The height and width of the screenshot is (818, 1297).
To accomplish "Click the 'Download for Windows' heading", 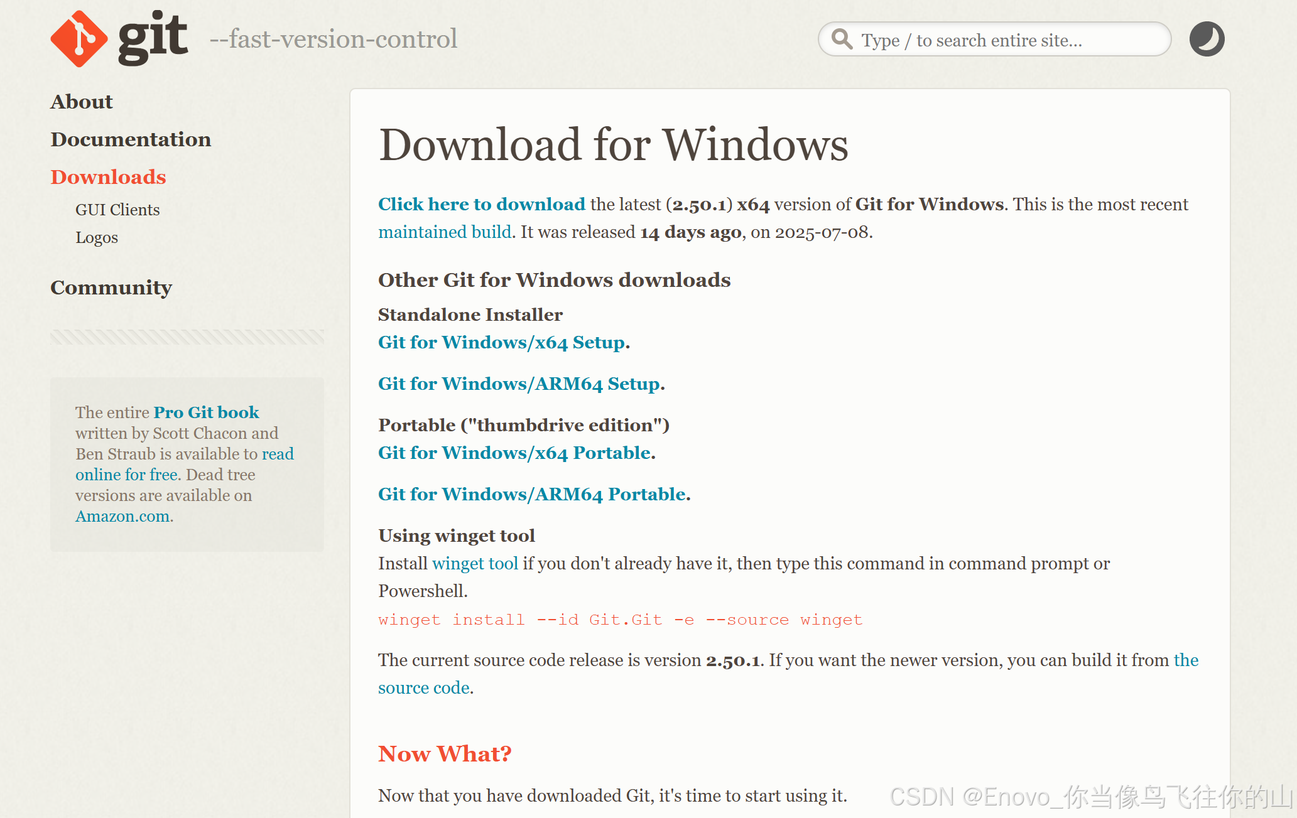I will (x=614, y=145).
